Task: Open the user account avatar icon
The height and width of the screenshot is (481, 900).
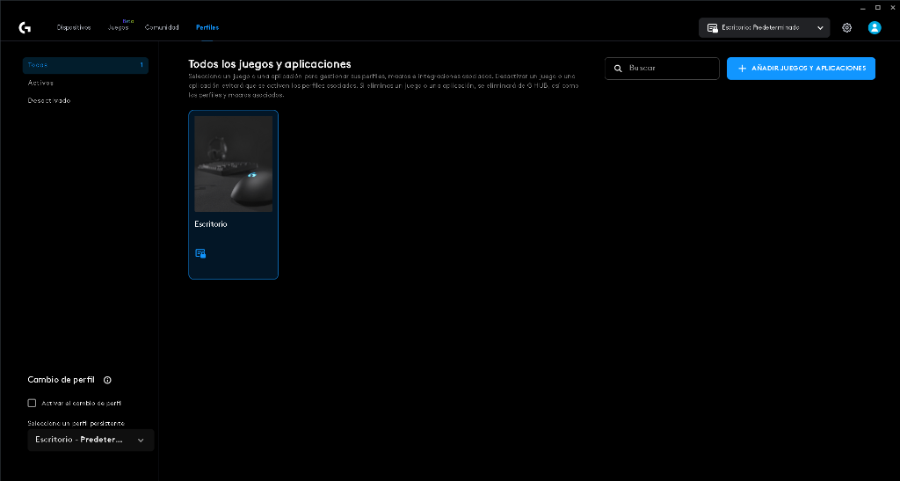Action: (875, 27)
